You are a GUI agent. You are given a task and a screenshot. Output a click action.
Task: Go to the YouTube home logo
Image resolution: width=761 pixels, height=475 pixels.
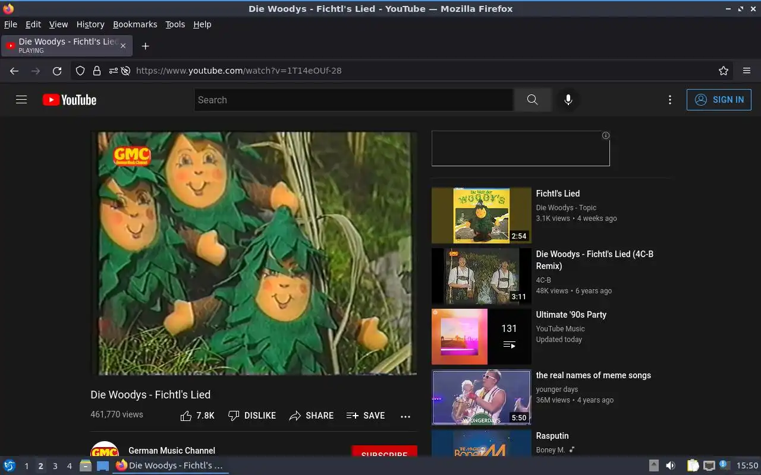pos(70,100)
